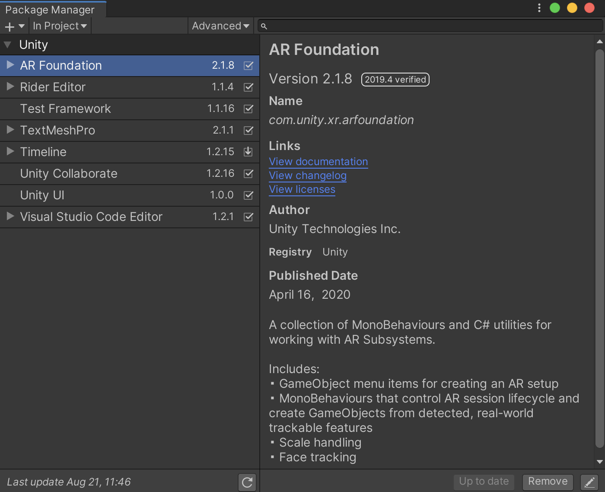Select the AR Foundation package row
Viewport: 605px width, 492px height.
(130, 66)
